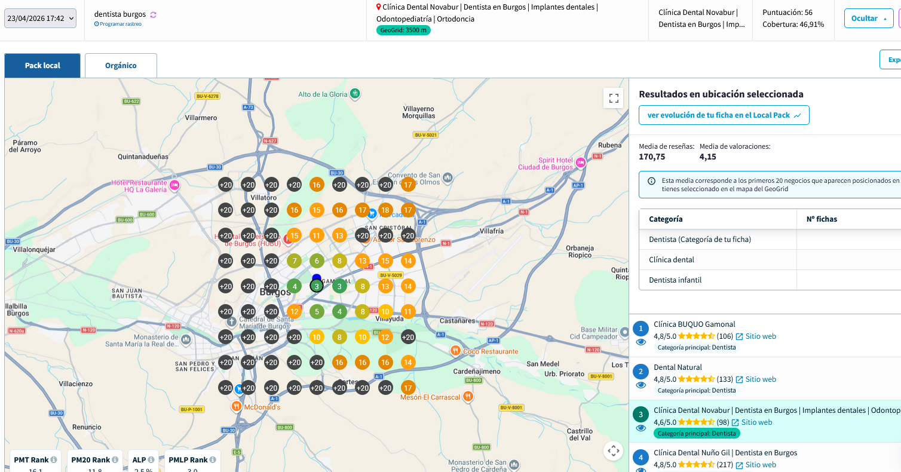Click the rank 2 badge for Dental Natural
This screenshot has width=901, height=472.
pos(640,372)
